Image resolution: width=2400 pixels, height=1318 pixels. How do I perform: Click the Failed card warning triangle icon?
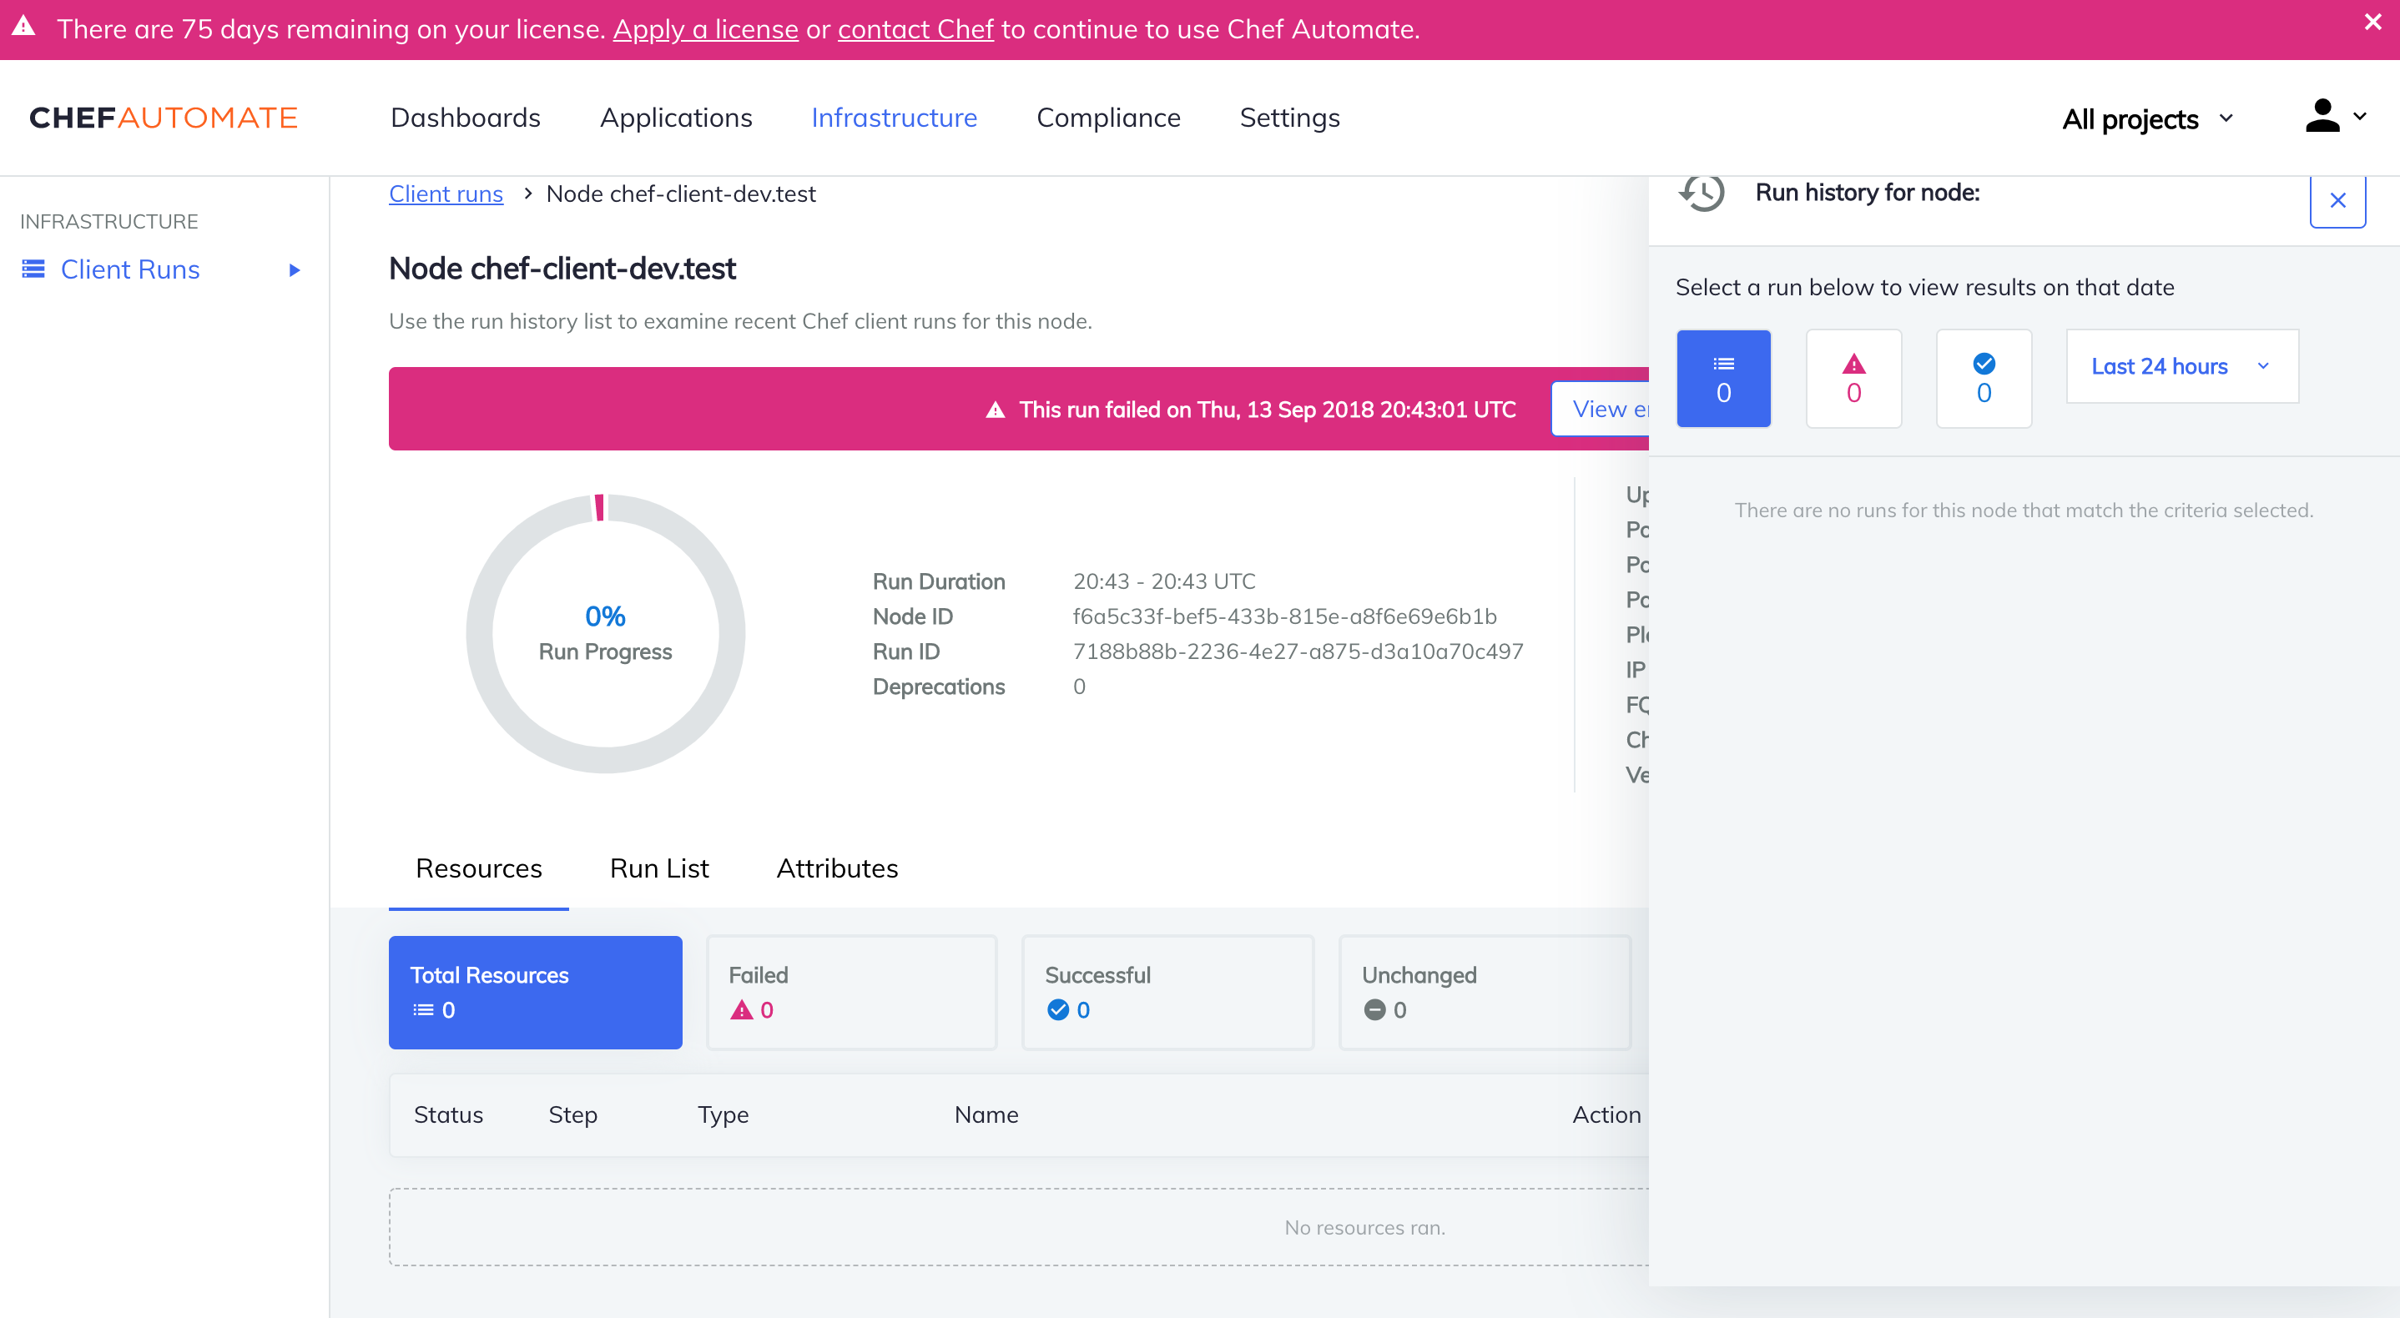pyautogui.click(x=741, y=1009)
